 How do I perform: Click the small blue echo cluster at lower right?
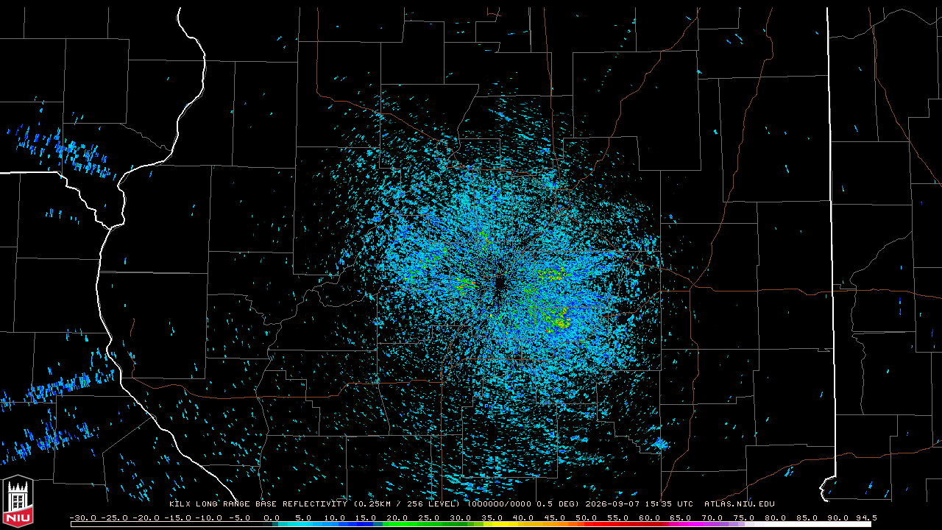tap(660, 444)
